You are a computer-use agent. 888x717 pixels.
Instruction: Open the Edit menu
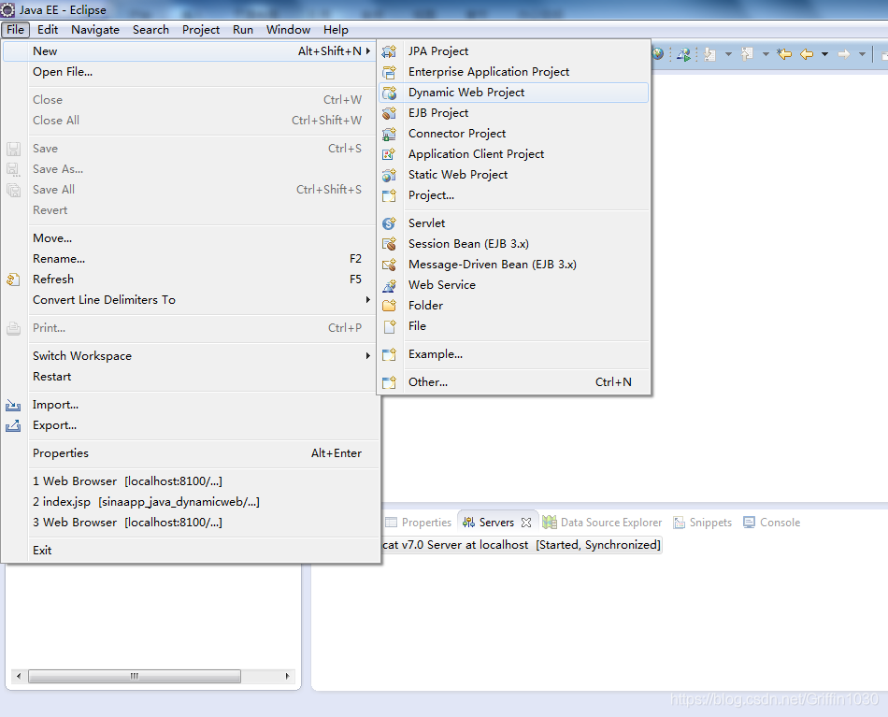[x=48, y=30]
